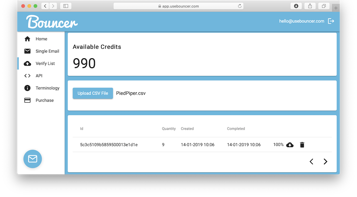Open a new tab with plus
Image resolution: width=357 pixels, height=197 pixels.
point(336,8)
